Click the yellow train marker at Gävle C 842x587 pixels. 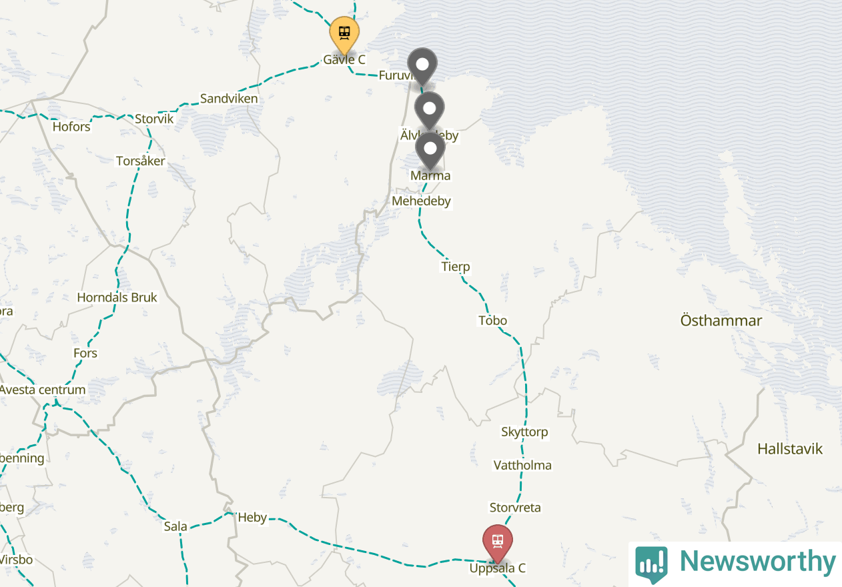pyautogui.click(x=344, y=35)
